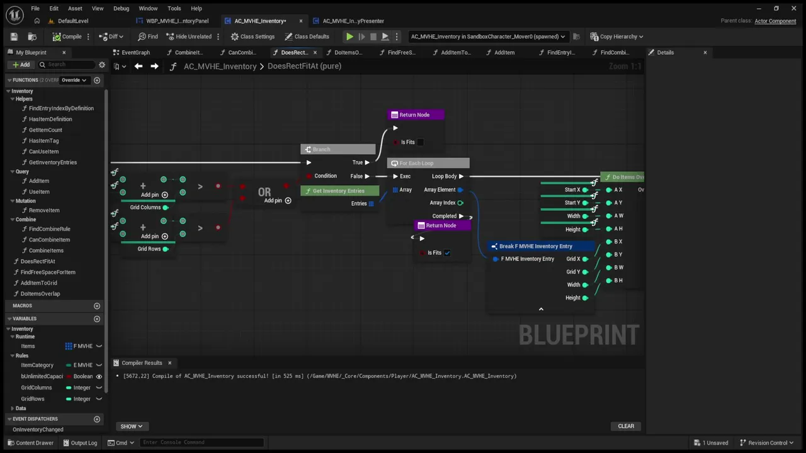Click AC_MVHE_Inventory in the graph breadcrumb
The height and width of the screenshot is (453, 806).
pyautogui.click(x=220, y=66)
